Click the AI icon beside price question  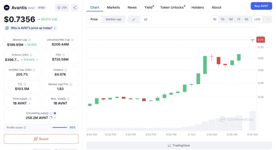pos(7,28)
